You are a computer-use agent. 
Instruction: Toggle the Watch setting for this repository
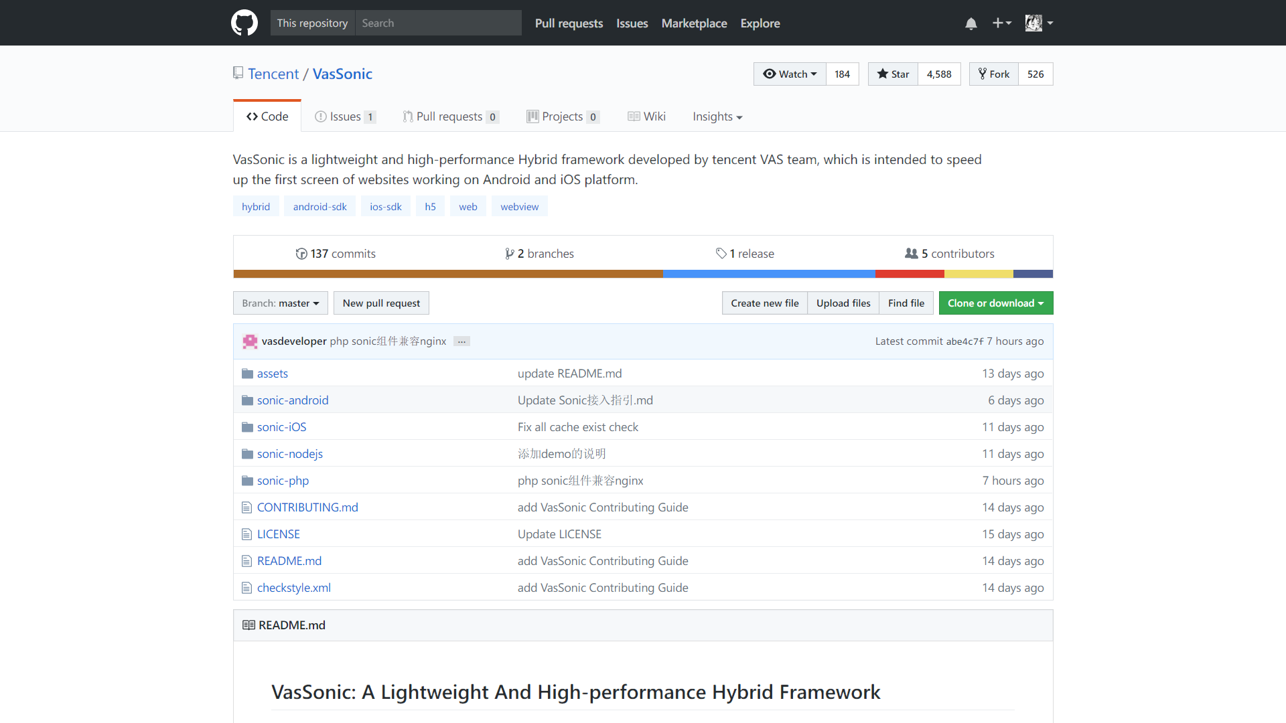[790, 74]
